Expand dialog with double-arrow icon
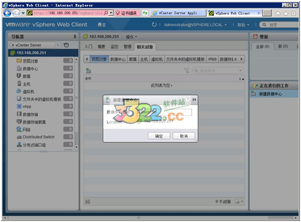301x222 pixels. [194, 100]
